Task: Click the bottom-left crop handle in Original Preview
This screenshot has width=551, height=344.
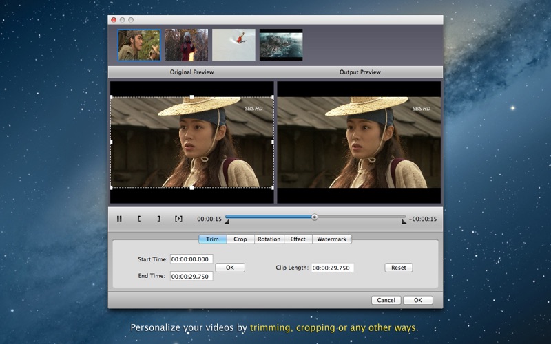Action: [x=112, y=188]
